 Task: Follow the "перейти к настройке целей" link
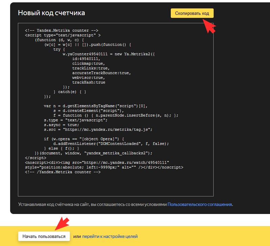(110, 236)
